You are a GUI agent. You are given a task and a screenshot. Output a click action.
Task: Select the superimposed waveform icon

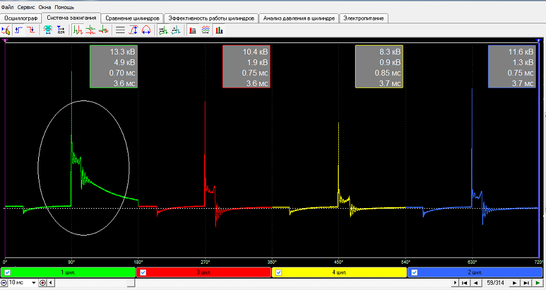coord(104,30)
